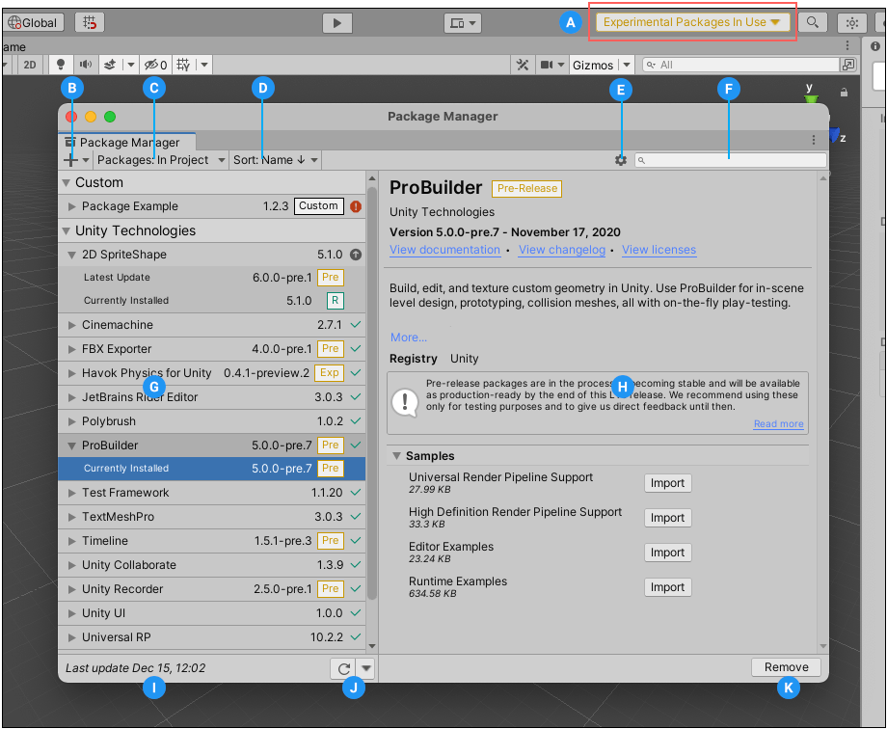Import High Definition Render Pipeline Support sample
887x729 pixels.
(x=667, y=518)
